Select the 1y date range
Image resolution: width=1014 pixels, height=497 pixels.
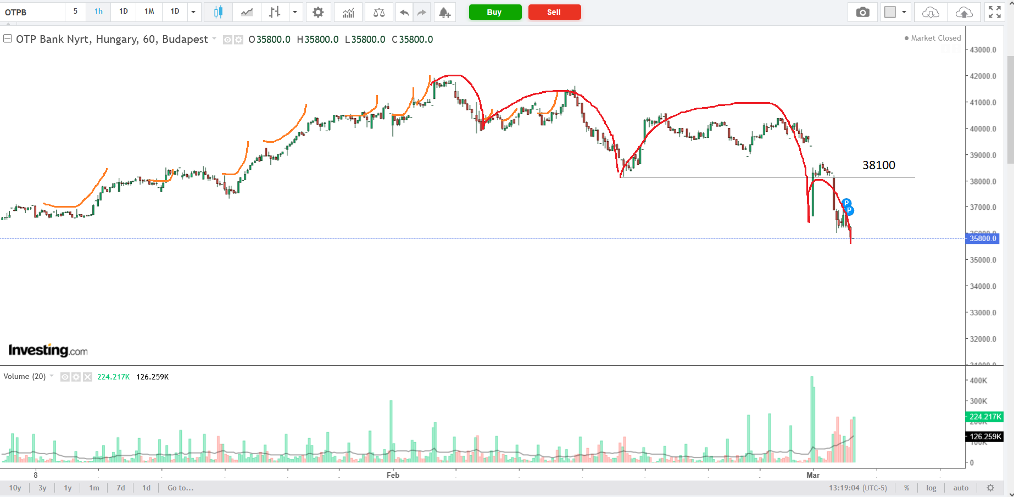click(x=68, y=488)
